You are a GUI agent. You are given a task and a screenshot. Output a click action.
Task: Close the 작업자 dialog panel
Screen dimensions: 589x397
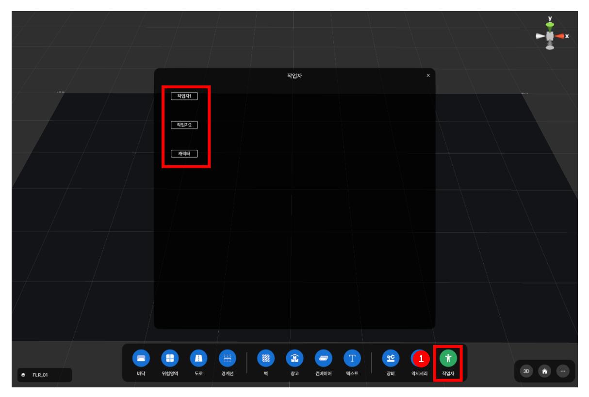point(427,76)
